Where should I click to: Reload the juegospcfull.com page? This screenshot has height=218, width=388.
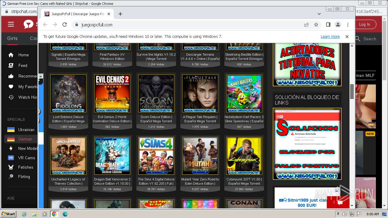click(x=64, y=25)
